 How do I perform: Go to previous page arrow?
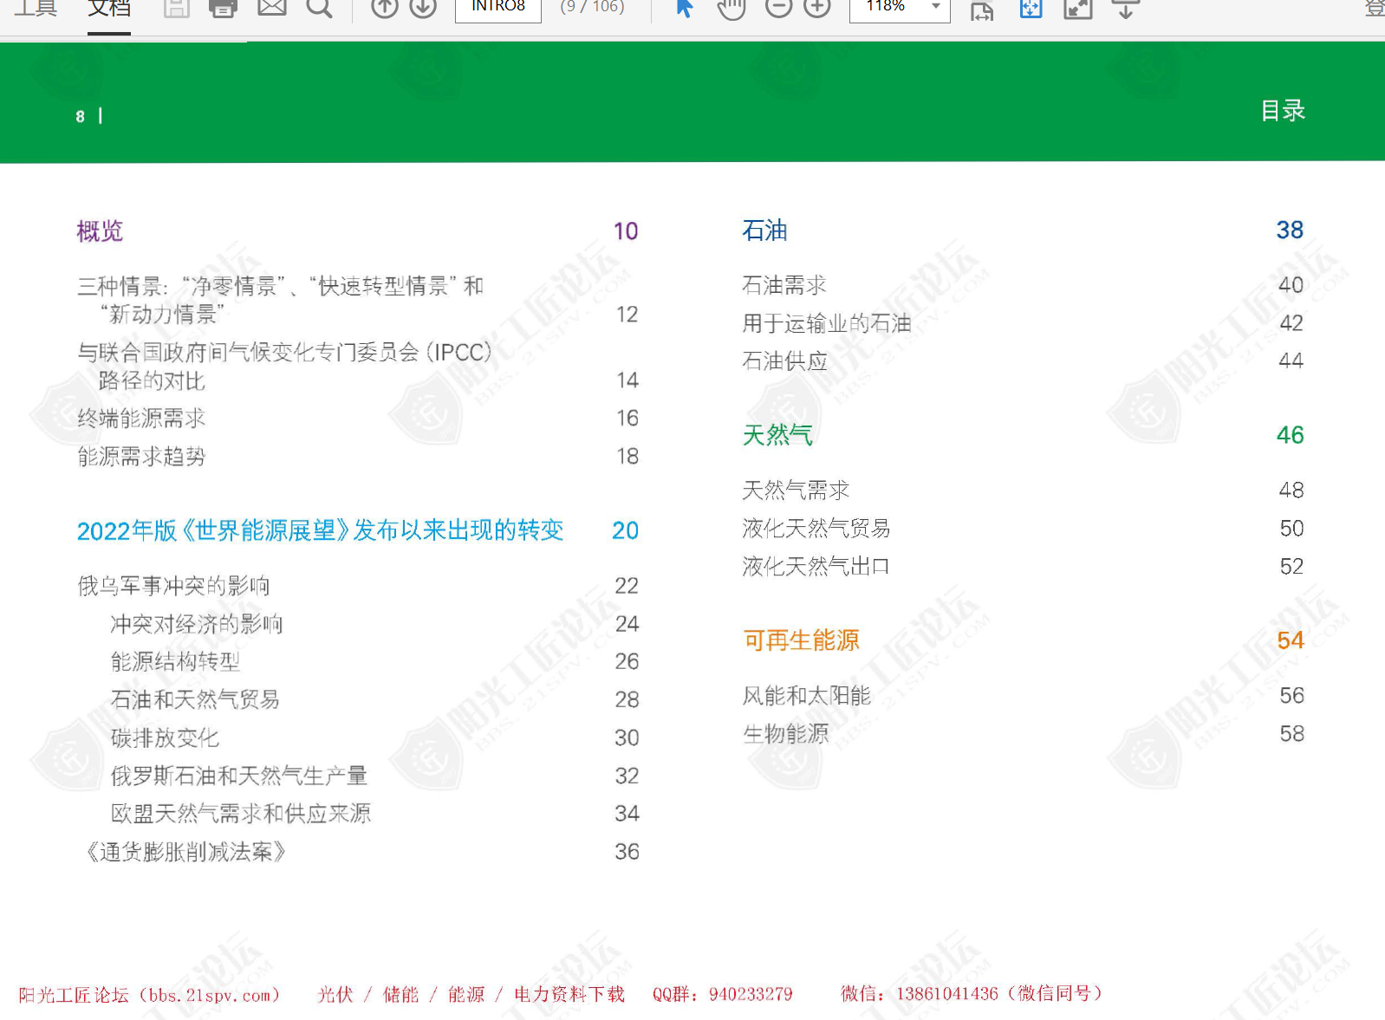pyautogui.click(x=384, y=8)
